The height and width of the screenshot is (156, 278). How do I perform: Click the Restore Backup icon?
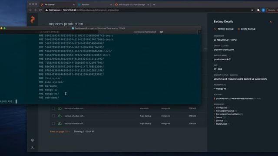coord(215,29)
